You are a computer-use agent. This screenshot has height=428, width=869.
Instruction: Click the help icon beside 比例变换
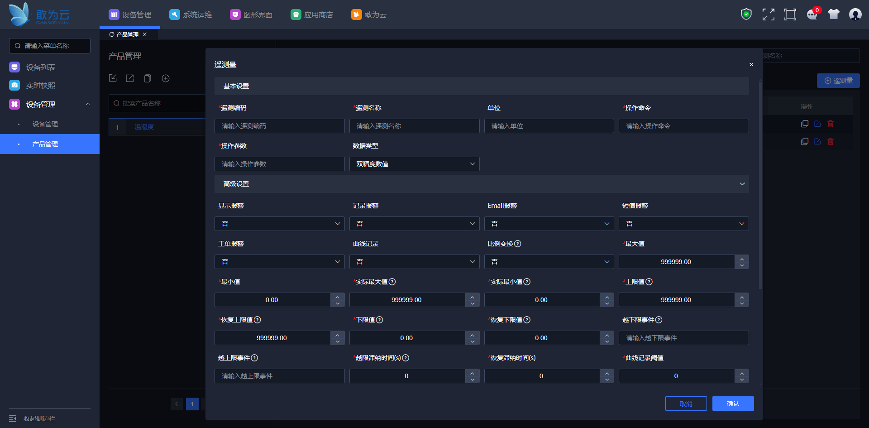point(518,244)
